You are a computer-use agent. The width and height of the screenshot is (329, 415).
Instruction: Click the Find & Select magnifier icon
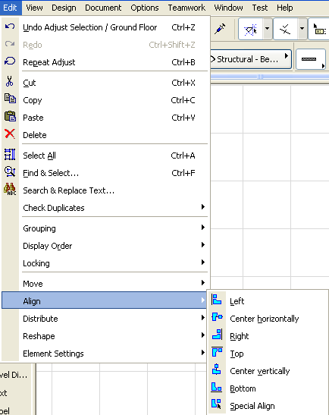10,171
